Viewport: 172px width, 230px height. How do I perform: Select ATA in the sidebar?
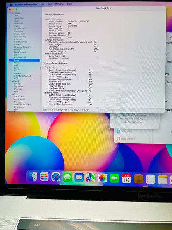click(x=16, y=16)
